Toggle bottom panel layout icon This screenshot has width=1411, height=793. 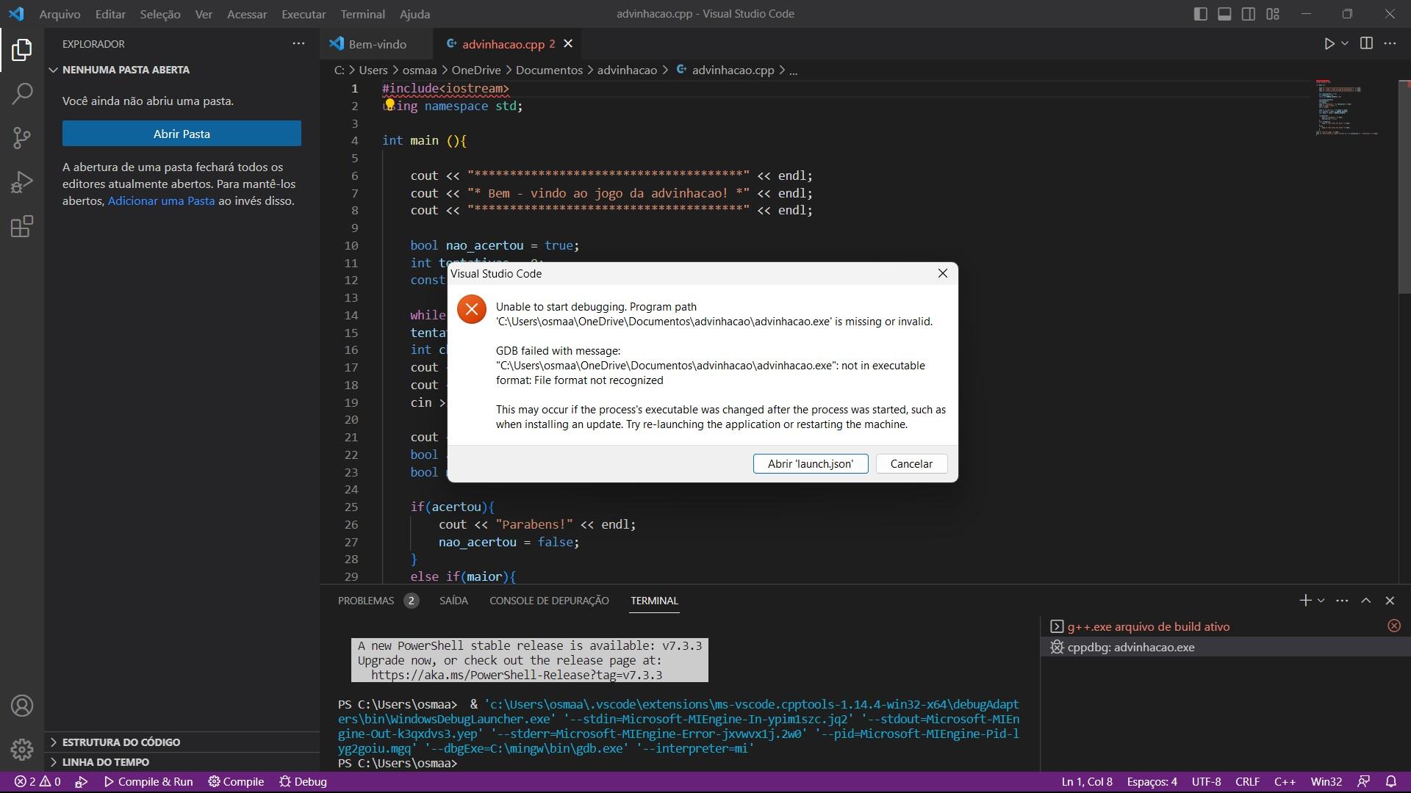coord(1224,14)
